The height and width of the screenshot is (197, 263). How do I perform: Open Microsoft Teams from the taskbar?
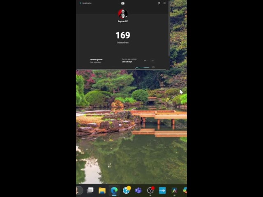(138, 190)
